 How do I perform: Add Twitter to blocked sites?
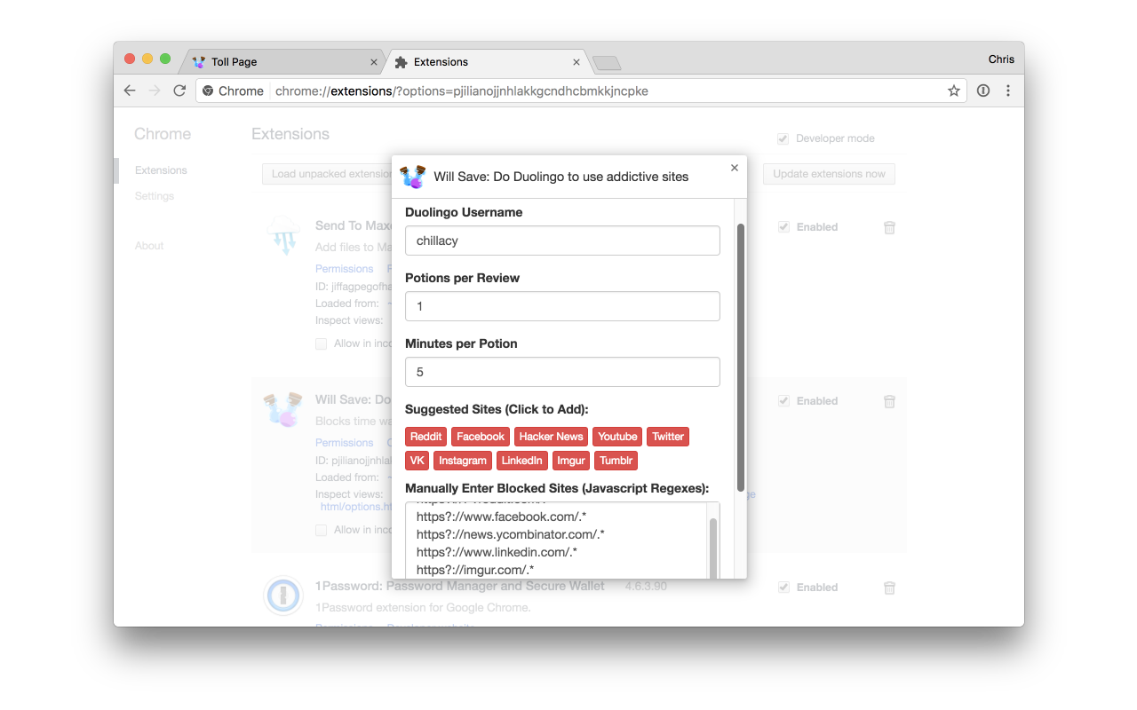coord(668,437)
